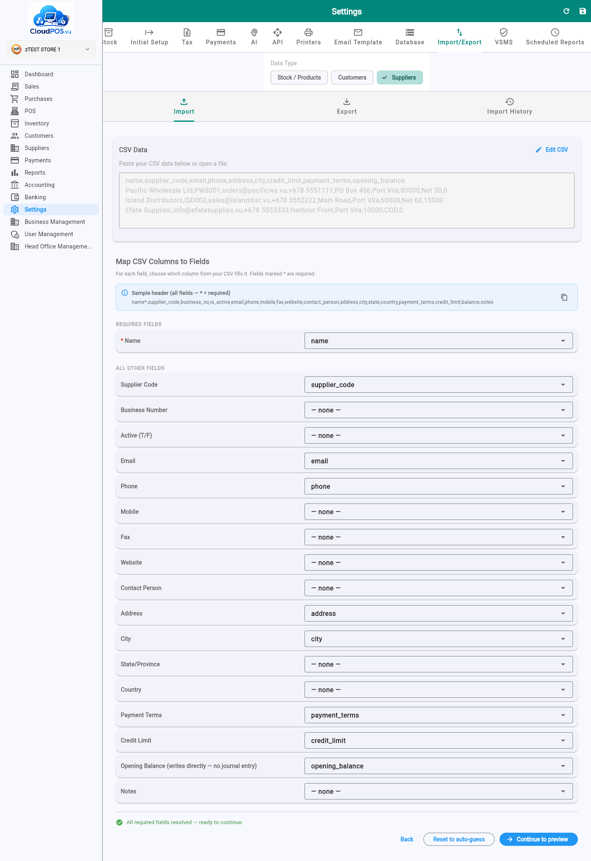Copy the sample header with the copy icon
Viewport: 591px width, 861px height.
point(564,297)
